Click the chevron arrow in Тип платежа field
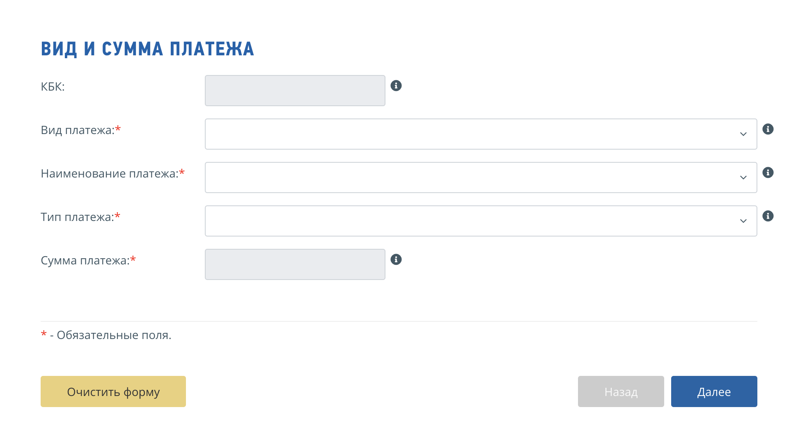This screenshot has width=798, height=446. tap(743, 221)
